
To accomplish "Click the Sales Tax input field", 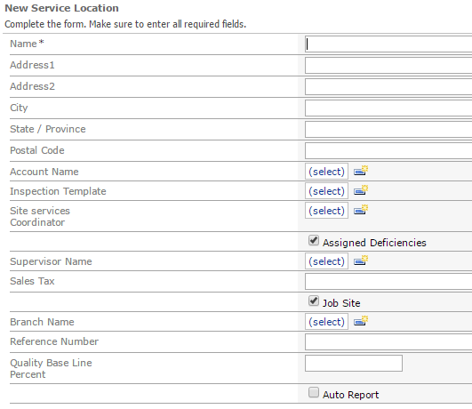I will 388,282.
